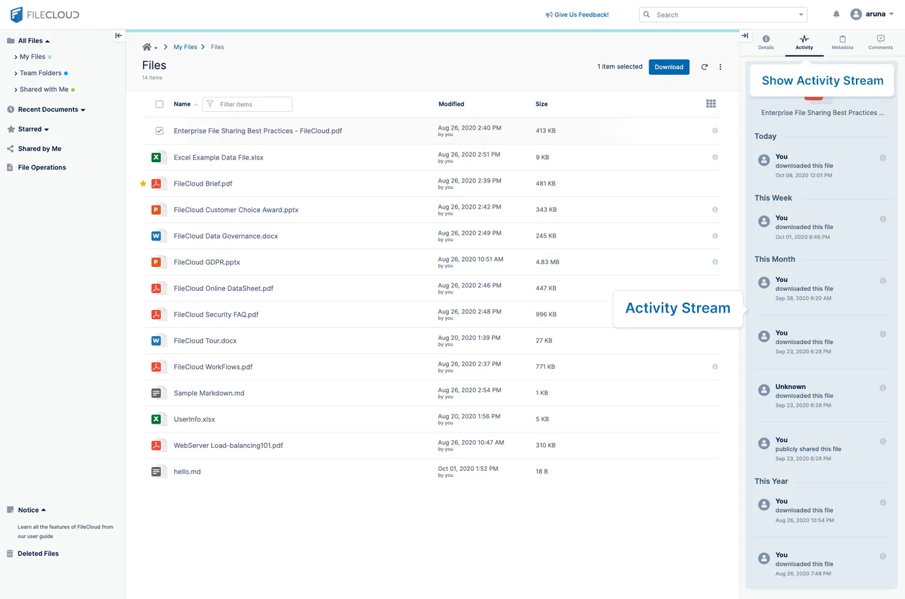Click the user guide notice text
905x599 pixels.
coord(65,532)
